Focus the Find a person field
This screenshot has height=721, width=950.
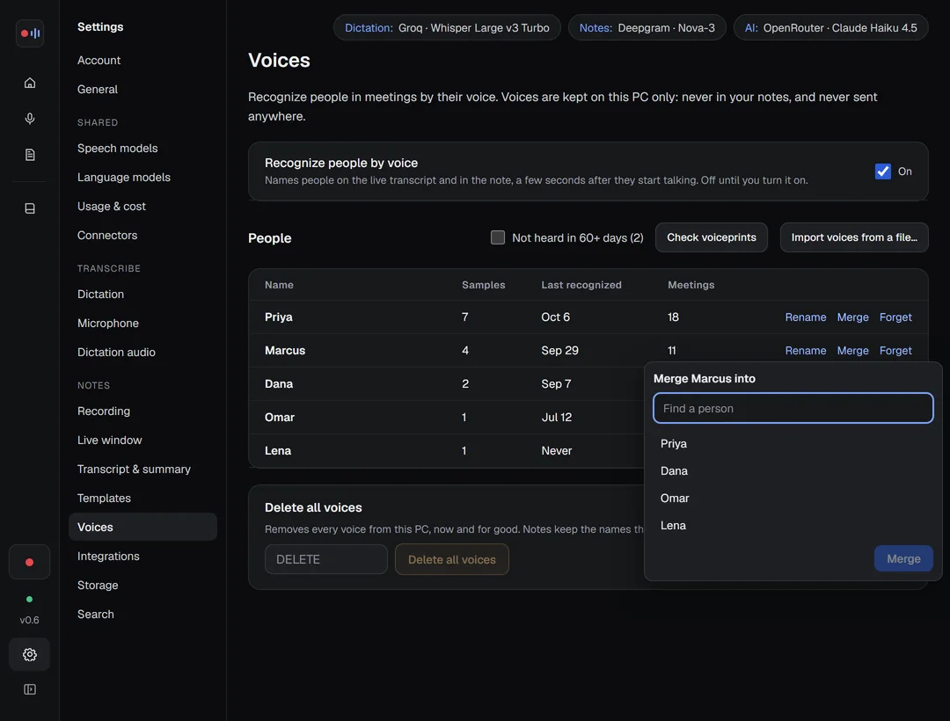[x=793, y=408]
